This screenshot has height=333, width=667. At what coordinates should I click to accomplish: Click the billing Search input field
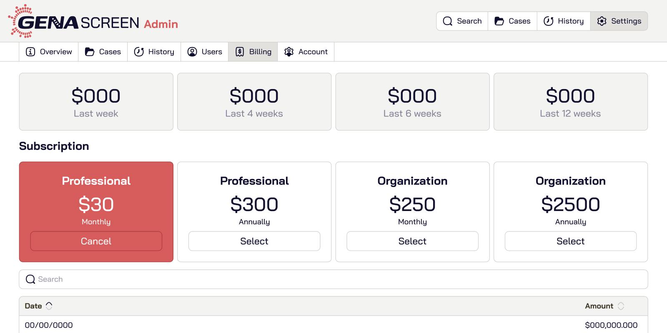tap(333, 279)
